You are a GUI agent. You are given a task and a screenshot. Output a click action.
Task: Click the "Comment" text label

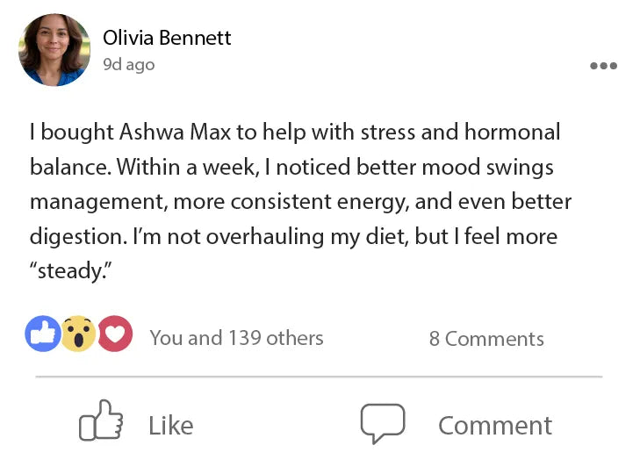tap(495, 426)
